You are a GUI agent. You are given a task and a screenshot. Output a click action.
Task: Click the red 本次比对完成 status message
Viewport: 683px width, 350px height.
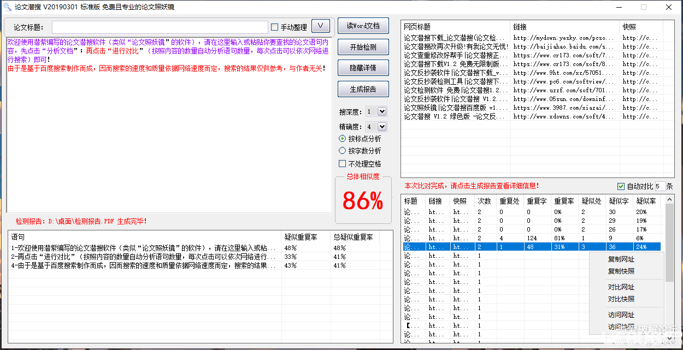tap(472, 186)
